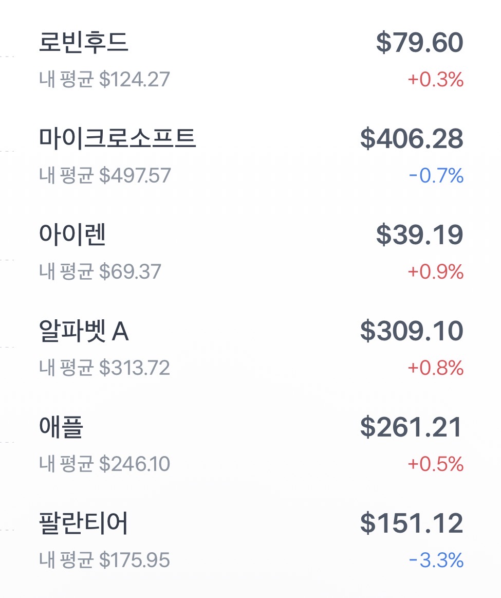Select 아이렌 average price $69.37
Viewport: 501px width, 598px height.
[x=100, y=271]
